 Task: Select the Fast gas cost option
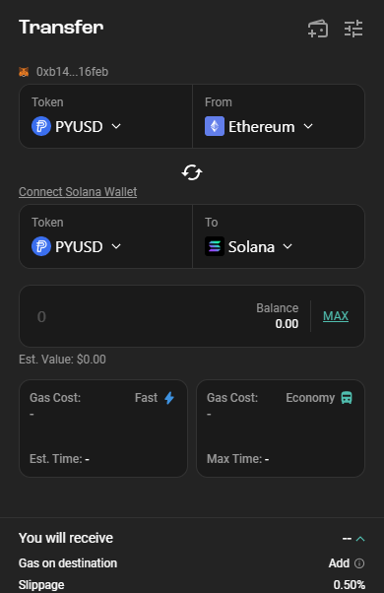coord(103,428)
